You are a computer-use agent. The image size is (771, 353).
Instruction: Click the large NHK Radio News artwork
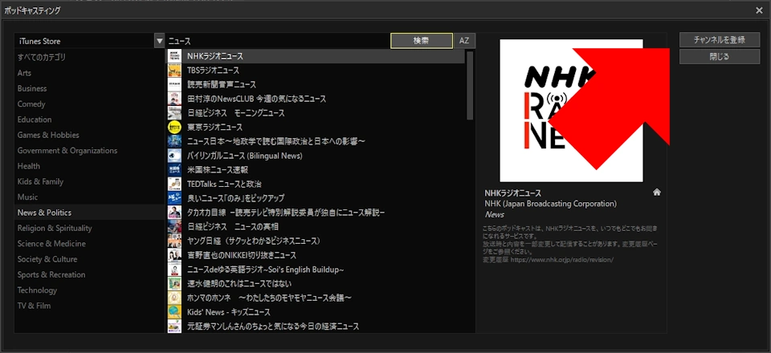[x=571, y=111]
